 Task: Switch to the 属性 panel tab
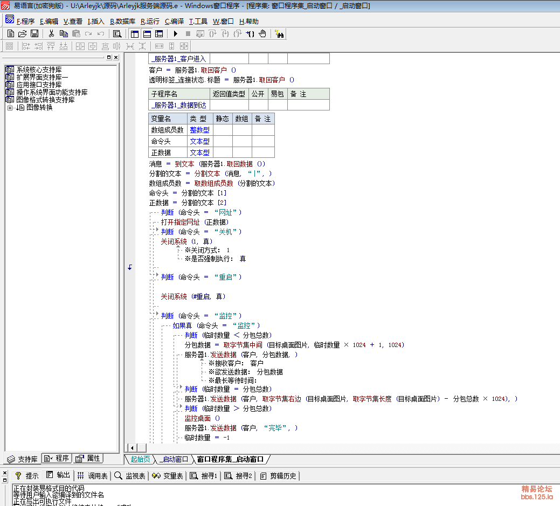88,459
